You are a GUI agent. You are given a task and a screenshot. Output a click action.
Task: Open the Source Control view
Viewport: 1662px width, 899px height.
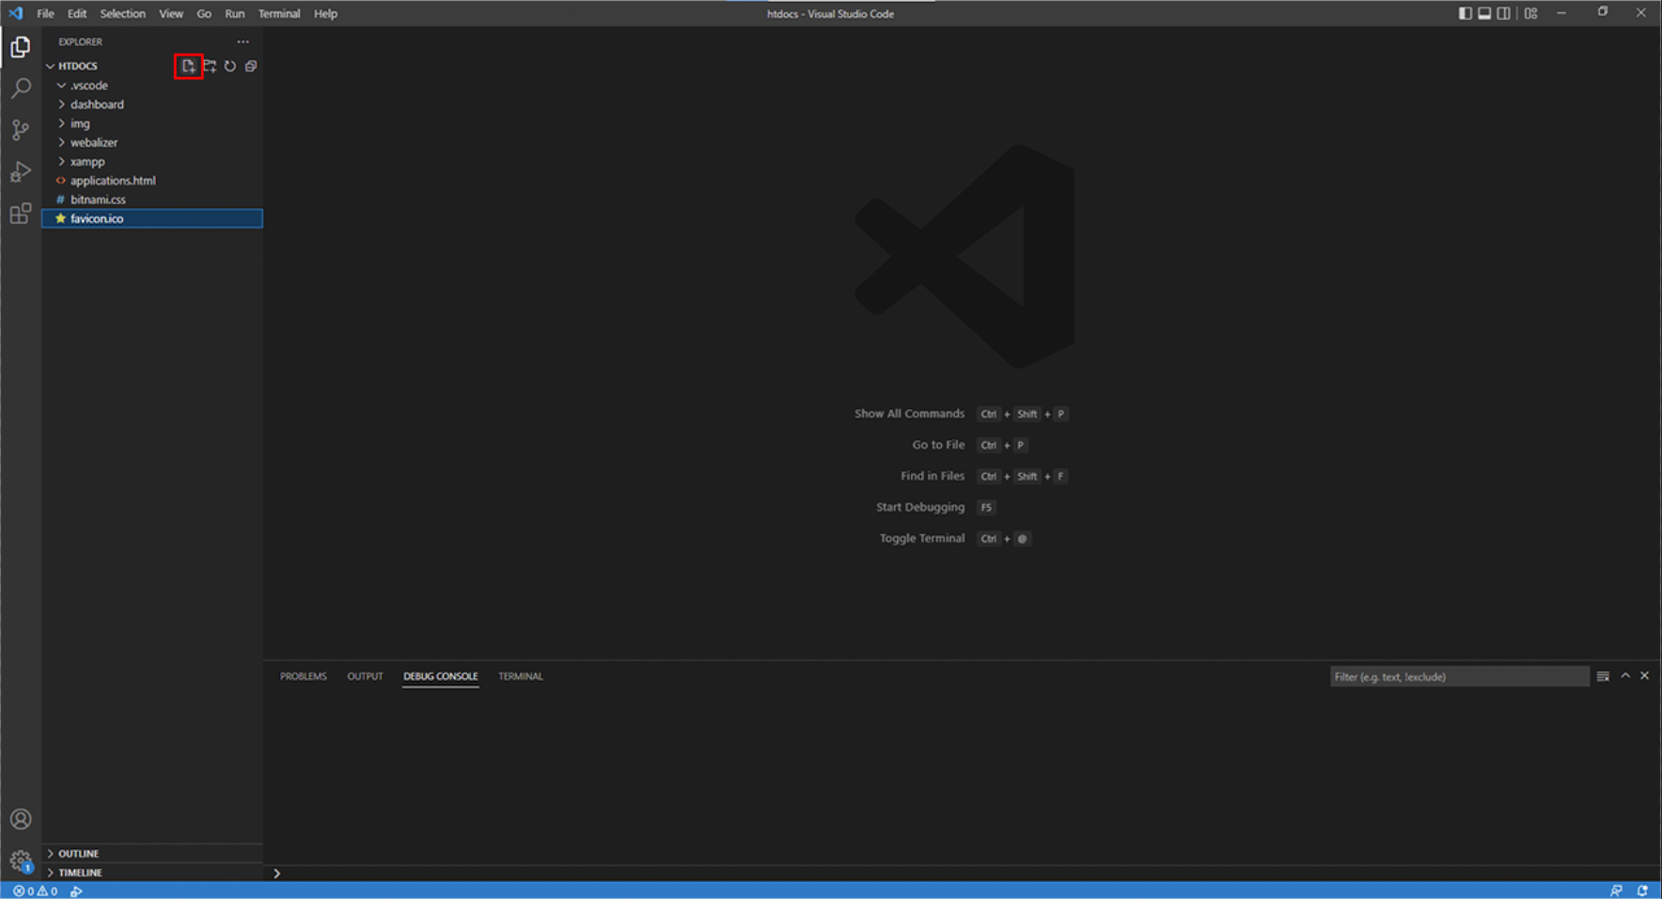[21, 130]
